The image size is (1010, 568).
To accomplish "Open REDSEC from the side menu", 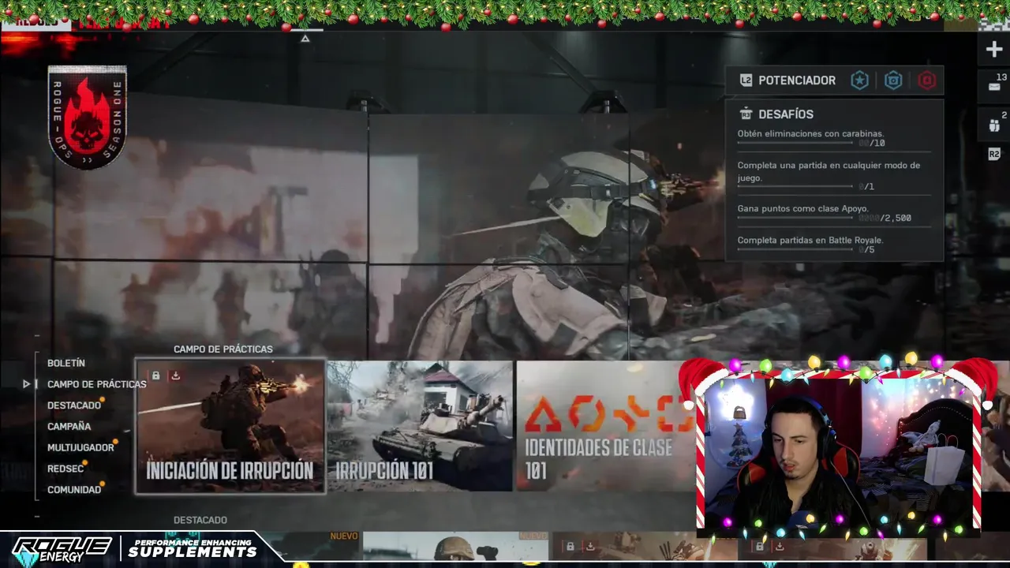I will pyautogui.click(x=65, y=469).
